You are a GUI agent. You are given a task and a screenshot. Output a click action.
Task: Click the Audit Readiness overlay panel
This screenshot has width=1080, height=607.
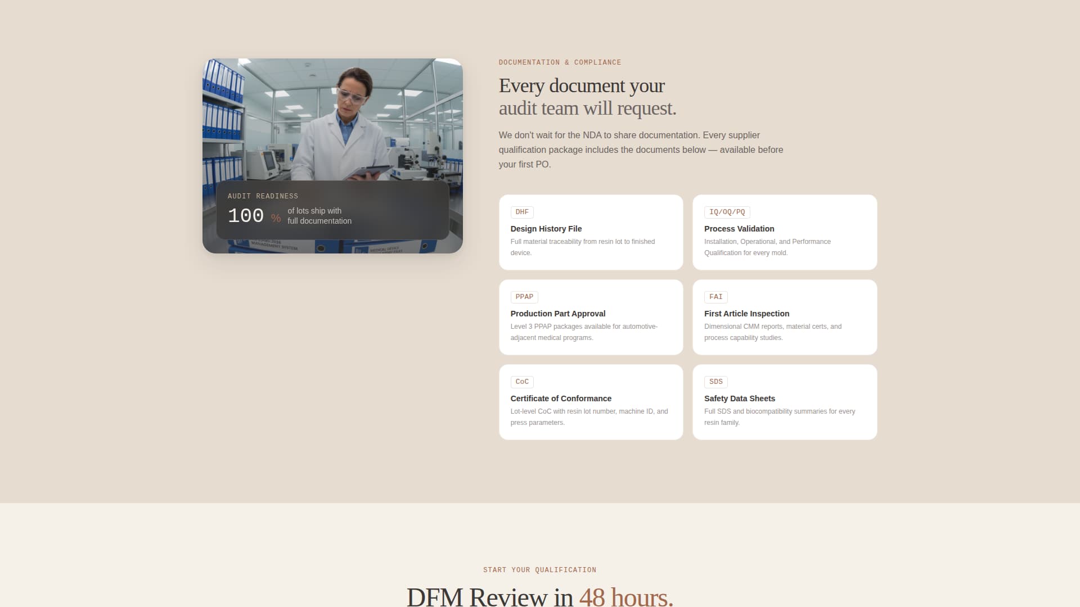pyautogui.click(x=332, y=211)
